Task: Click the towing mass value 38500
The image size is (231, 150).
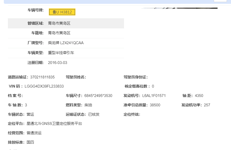Action: click(155, 105)
